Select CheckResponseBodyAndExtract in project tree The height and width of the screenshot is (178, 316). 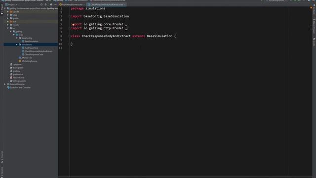coord(39,51)
